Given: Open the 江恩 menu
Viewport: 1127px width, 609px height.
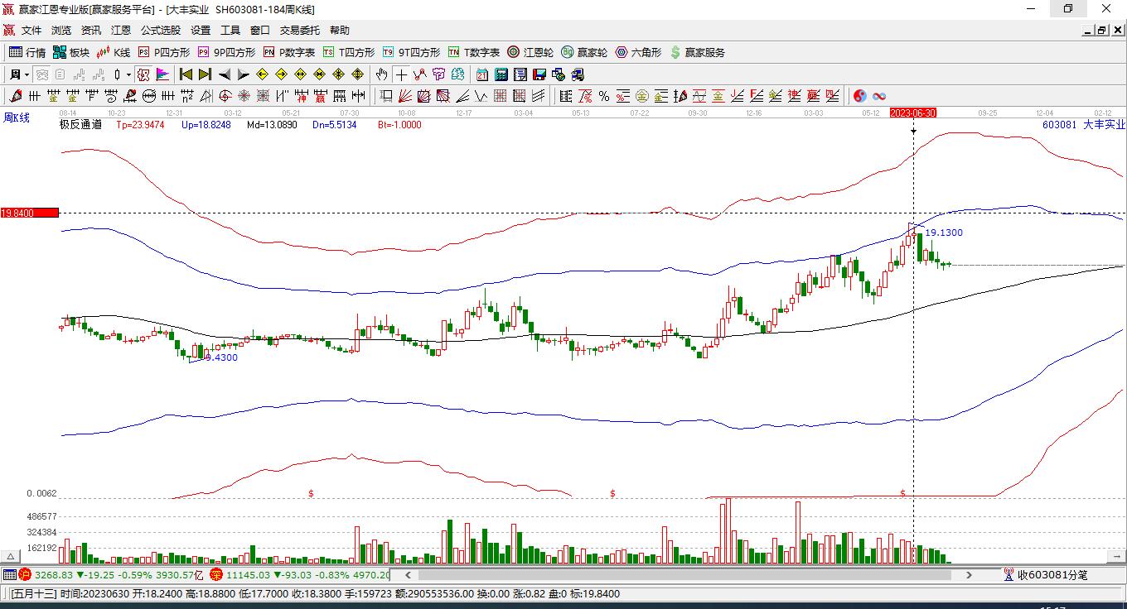Looking at the screenshot, I should pyautogui.click(x=121, y=31).
